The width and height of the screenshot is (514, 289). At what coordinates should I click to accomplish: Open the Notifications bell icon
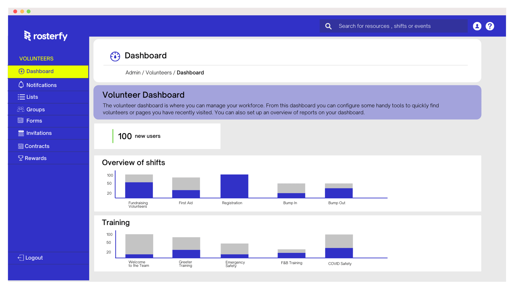(x=21, y=85)
